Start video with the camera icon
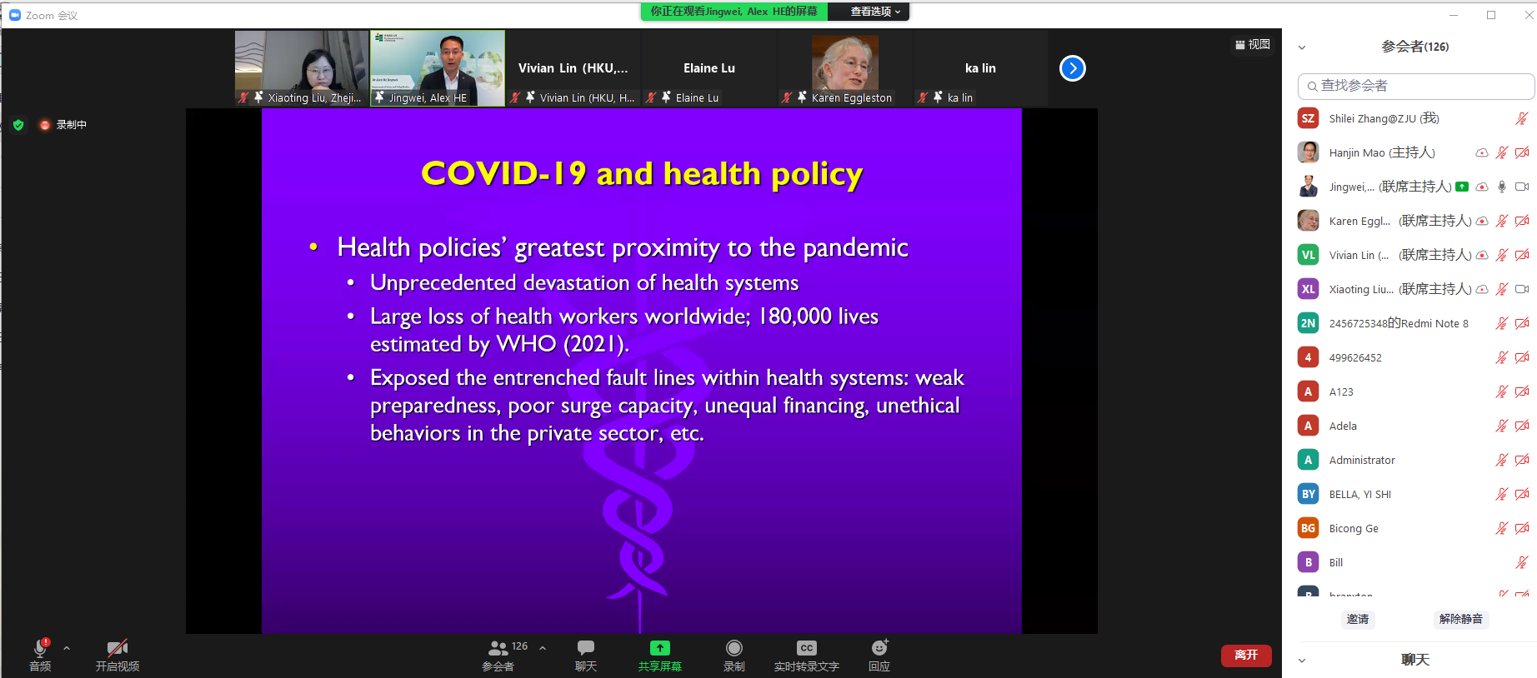The image size is (1537, 678). point(118,648)
